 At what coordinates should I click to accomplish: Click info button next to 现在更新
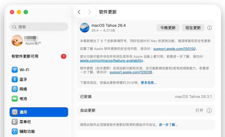209,28
